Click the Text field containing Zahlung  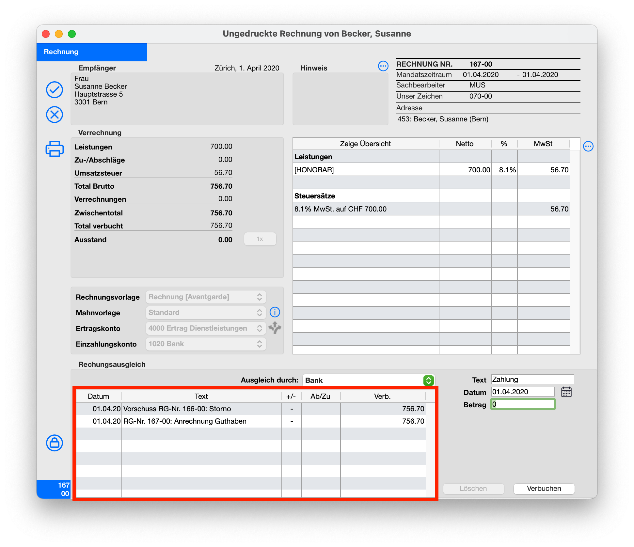(x=532, y=379)
